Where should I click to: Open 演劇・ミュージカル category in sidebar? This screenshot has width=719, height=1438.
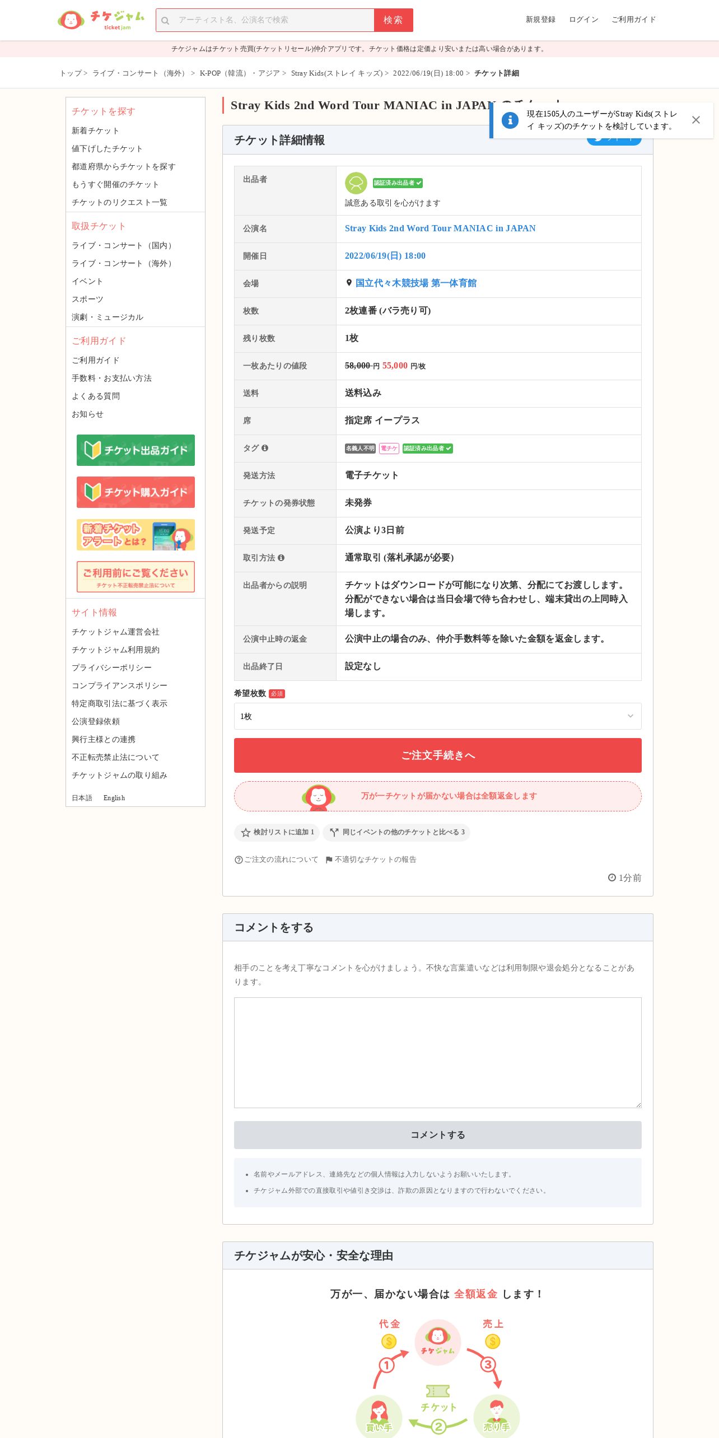[108, 318]
